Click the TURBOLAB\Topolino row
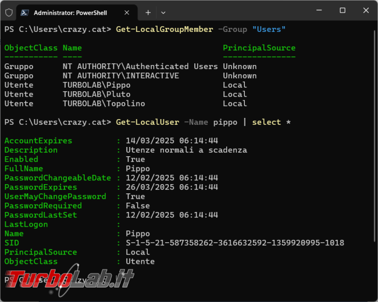 pos(126,103)
